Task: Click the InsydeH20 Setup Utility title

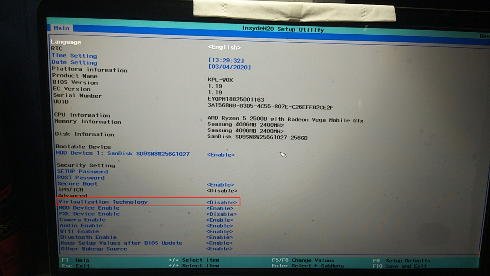Action: pyautogui.click(x=283, y=29)
